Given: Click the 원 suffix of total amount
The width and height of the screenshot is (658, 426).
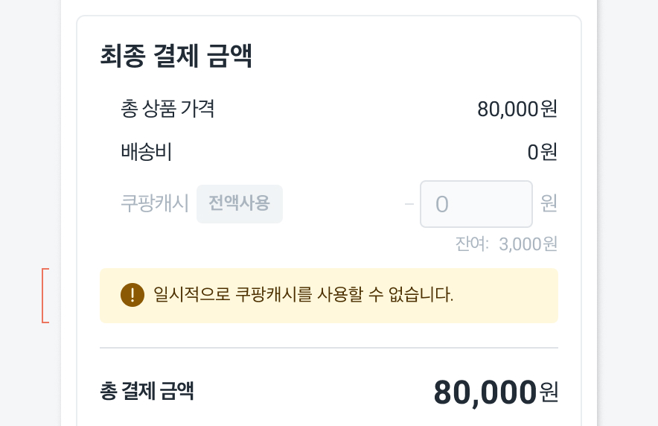Looking at the screenshot, I should point(549,392).
